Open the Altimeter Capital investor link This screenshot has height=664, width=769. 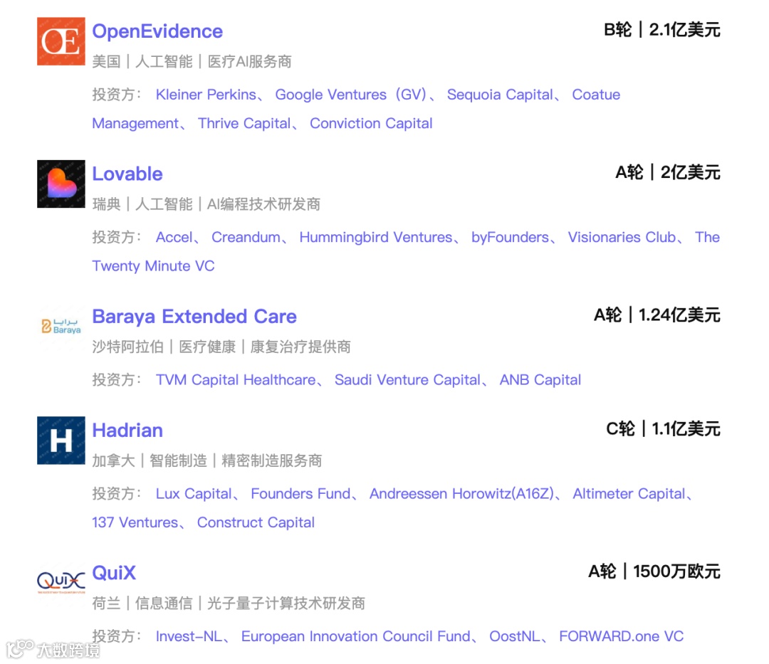coord(629,493)
